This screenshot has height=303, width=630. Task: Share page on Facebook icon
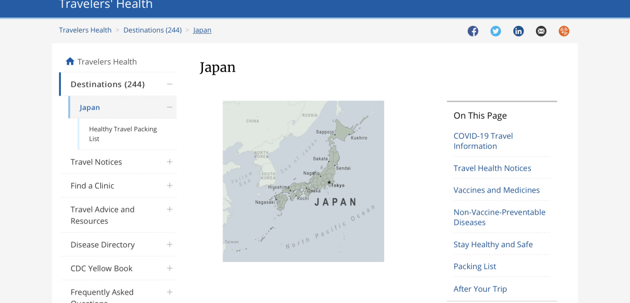[x=473, y=31]
